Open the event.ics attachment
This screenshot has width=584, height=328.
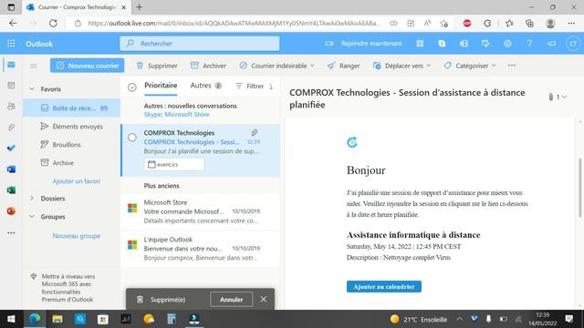(x=174, y=164)
